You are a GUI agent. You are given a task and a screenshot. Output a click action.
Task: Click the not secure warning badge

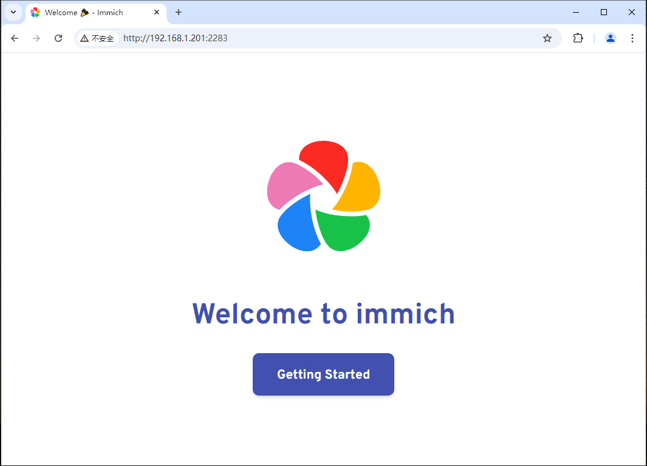pyautogui.click(x=97, y=38)
